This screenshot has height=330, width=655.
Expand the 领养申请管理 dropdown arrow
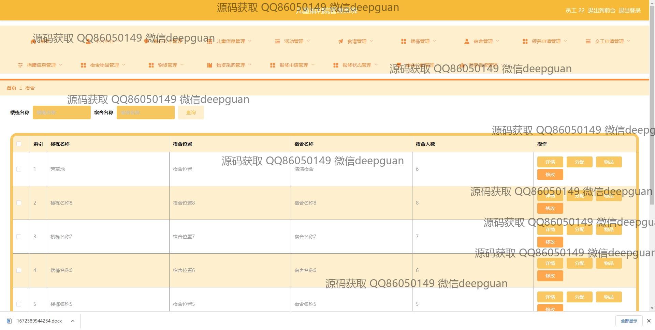(x=565, y=41)
